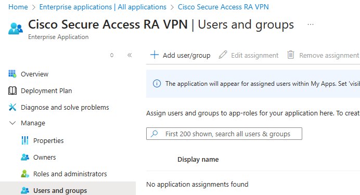Open Deployment Plan book icon
This screenshot has width=360, height=195.
point(12,90)
